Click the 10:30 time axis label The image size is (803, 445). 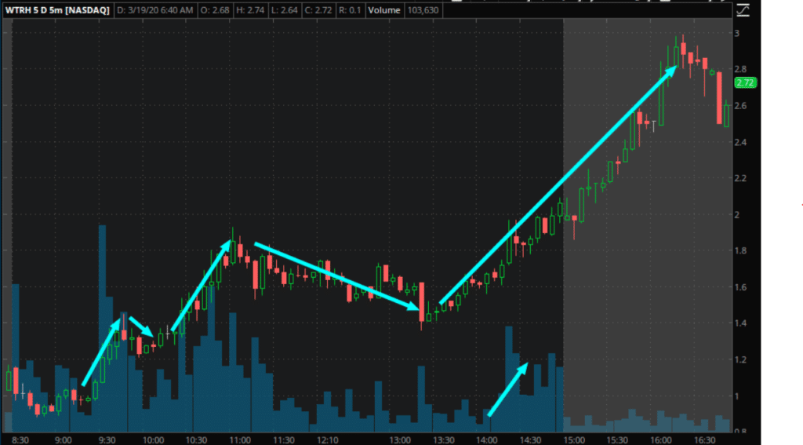(196, 440)
